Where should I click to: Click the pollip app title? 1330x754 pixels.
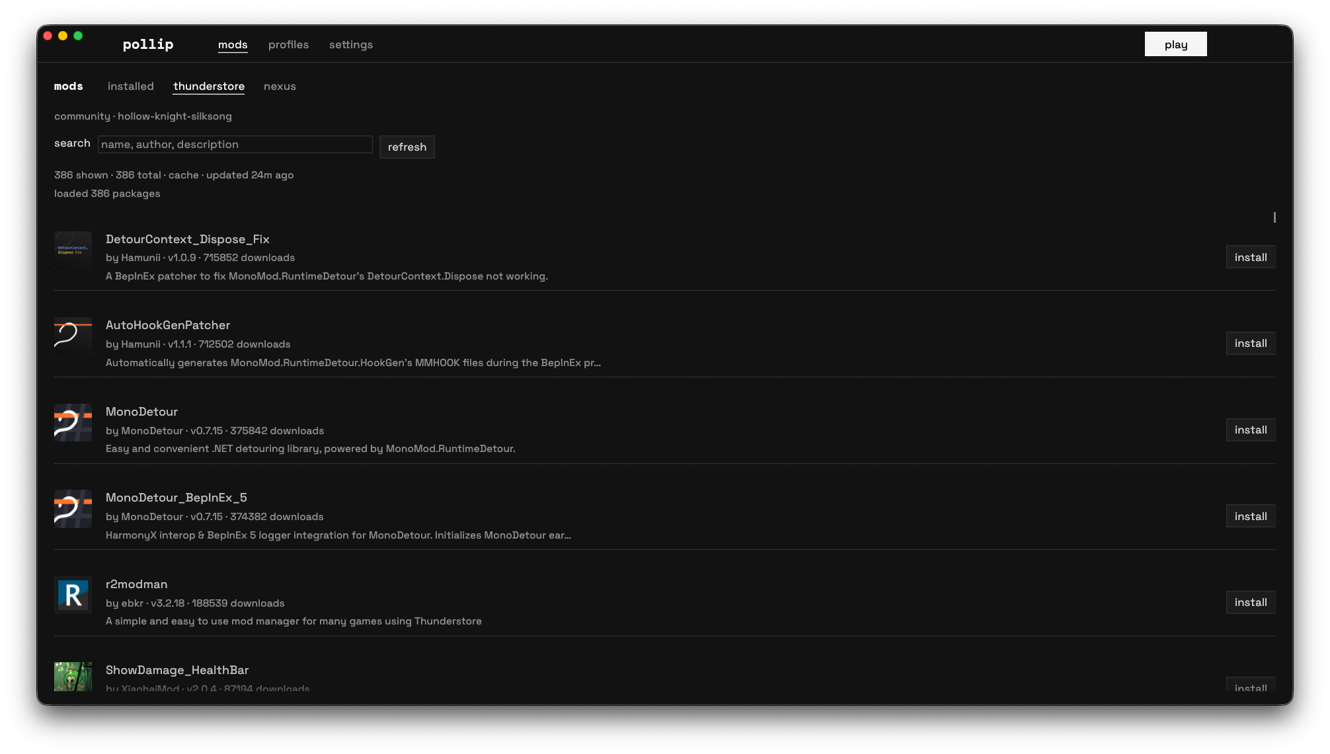(148, 44)
